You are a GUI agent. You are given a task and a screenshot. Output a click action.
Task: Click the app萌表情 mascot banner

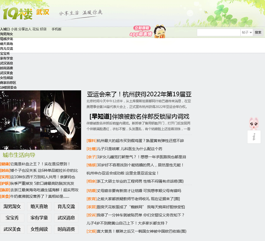(148, 31)
